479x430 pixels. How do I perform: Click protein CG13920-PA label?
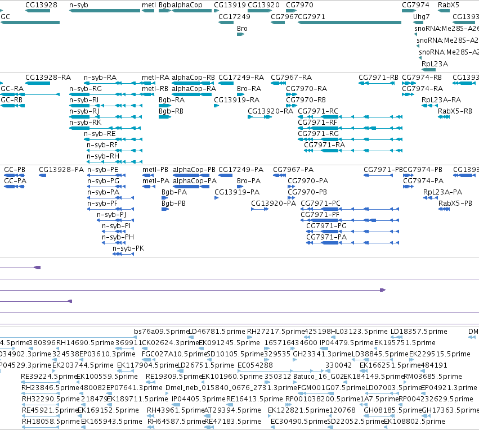point(274,203)
